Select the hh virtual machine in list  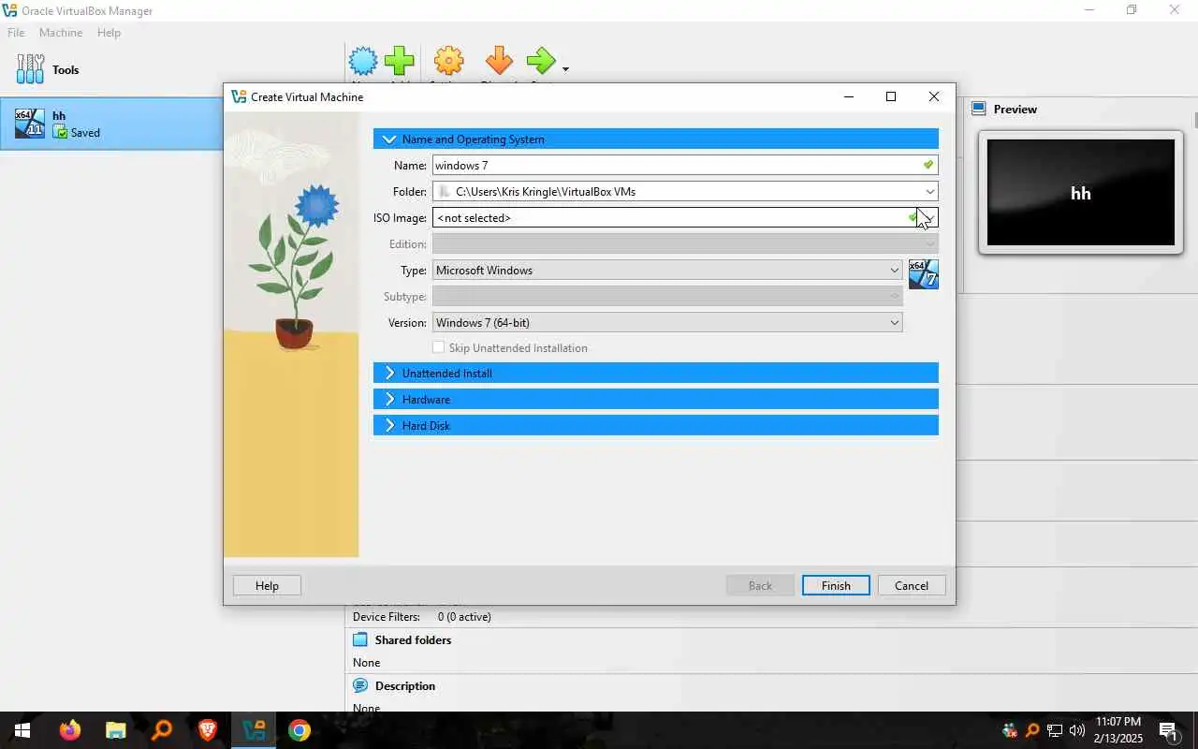point(111,124)
